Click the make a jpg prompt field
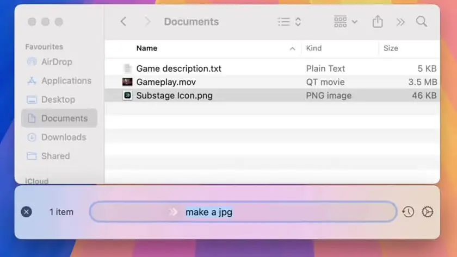This screenshot has height=257, width=457. point(243,212)
